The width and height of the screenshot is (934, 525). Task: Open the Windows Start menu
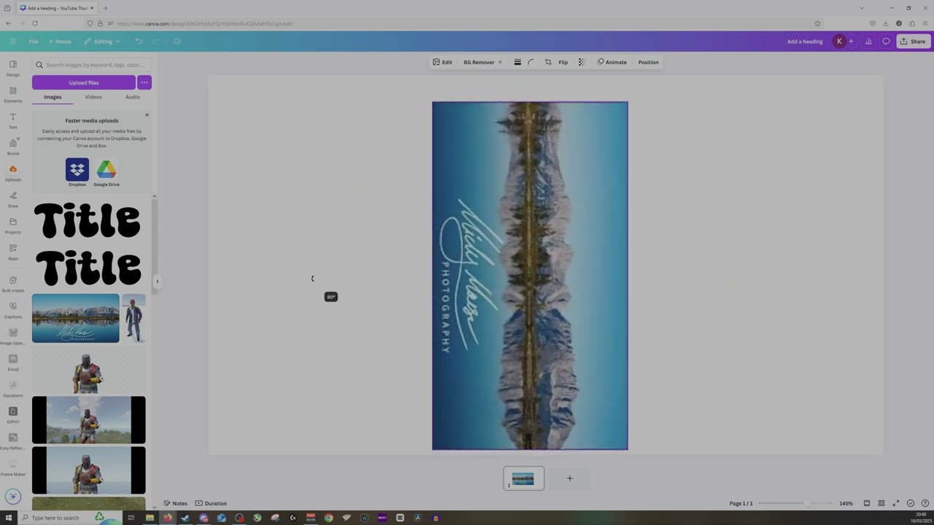click(8, 518)
